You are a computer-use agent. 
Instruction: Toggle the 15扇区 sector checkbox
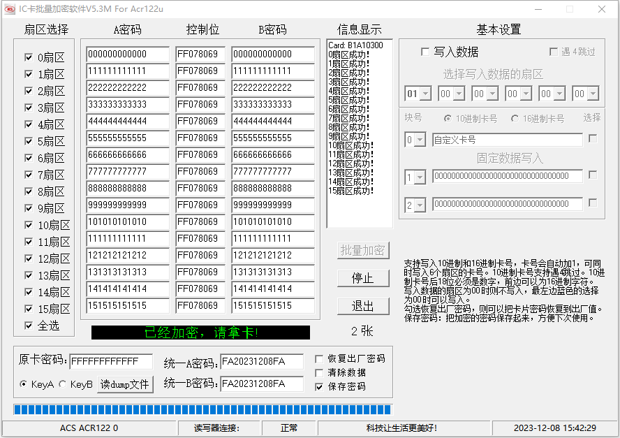[x=29, y=309]
